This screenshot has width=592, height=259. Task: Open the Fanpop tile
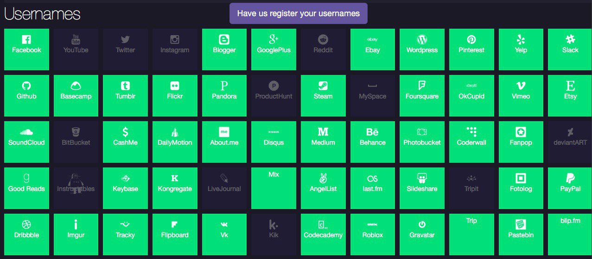pyautogui.click(x=521, y=142)
